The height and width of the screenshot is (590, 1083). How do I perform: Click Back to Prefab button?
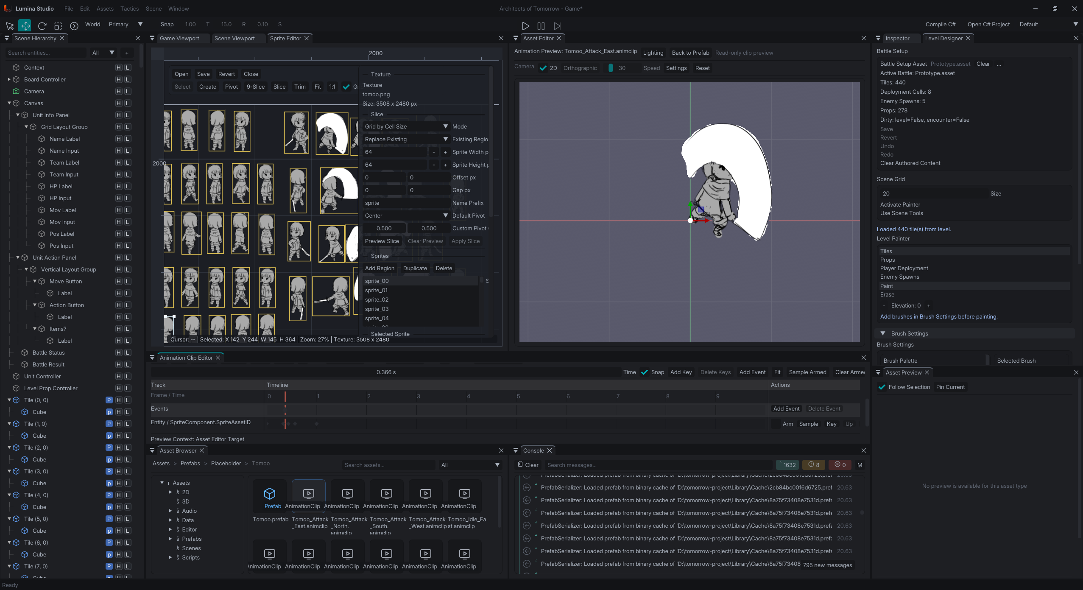click(x=690, y=53)
